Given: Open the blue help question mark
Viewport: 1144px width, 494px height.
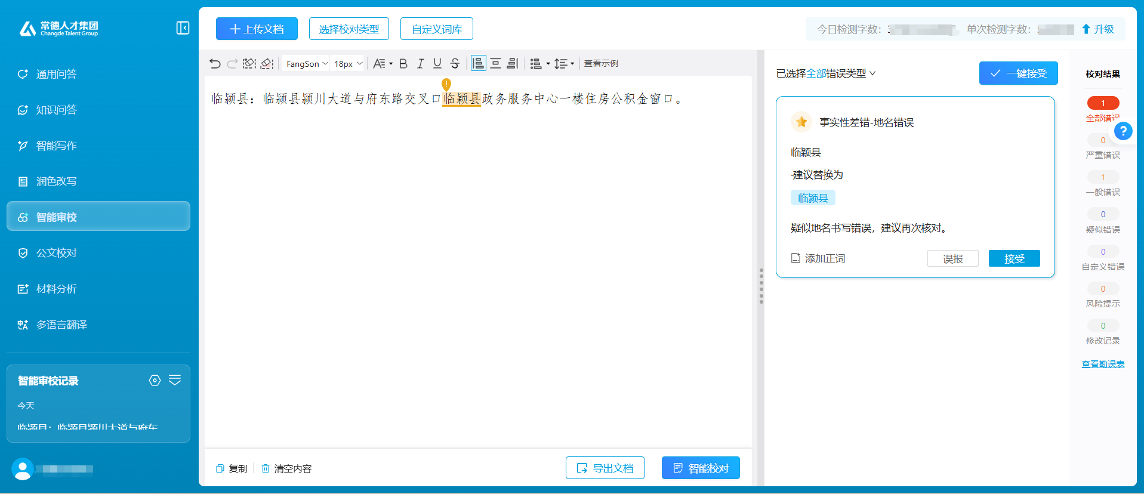Looking at the screenshot, I should pos(1123,131).
